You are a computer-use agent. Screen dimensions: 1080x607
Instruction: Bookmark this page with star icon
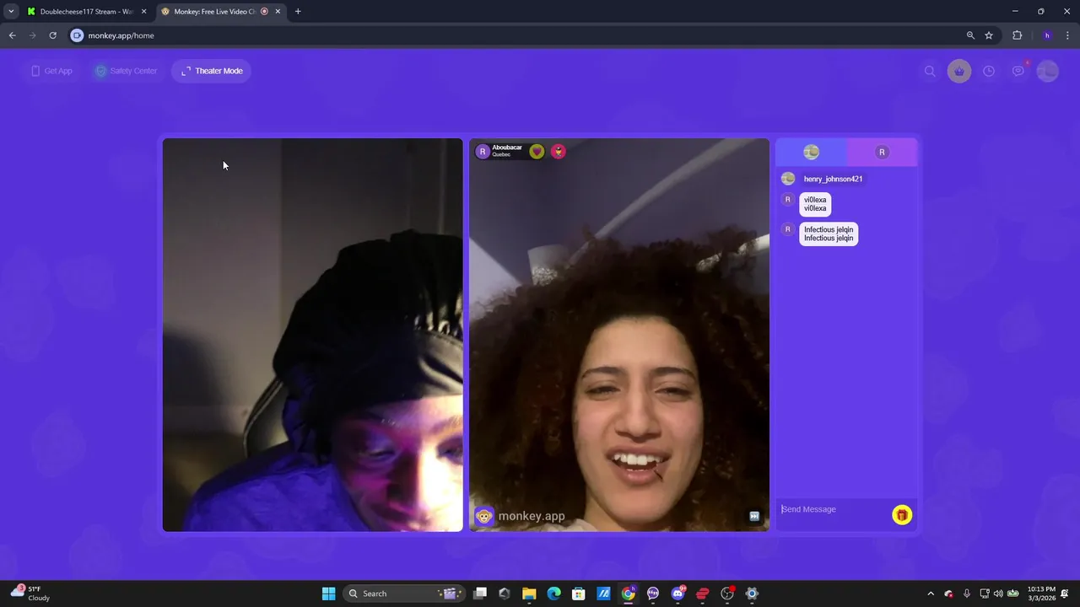[x=989, y=35]
